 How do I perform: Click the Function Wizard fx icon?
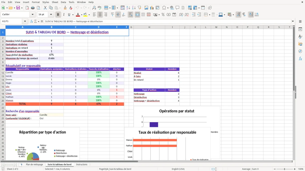tap(32, 21)
